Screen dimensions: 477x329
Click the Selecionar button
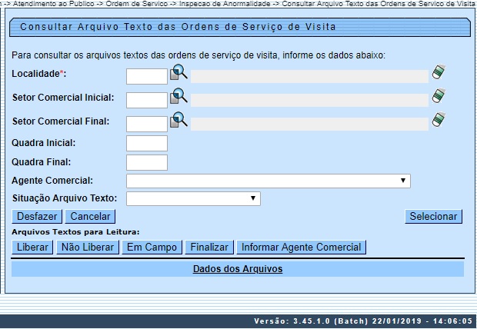(x=434, y=217)
